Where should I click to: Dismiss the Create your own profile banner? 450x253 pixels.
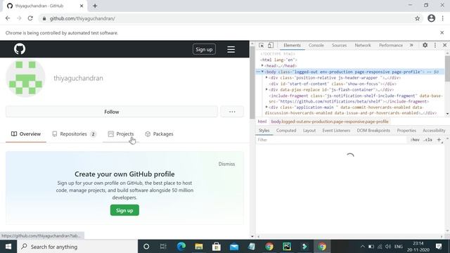click(226, 164)
